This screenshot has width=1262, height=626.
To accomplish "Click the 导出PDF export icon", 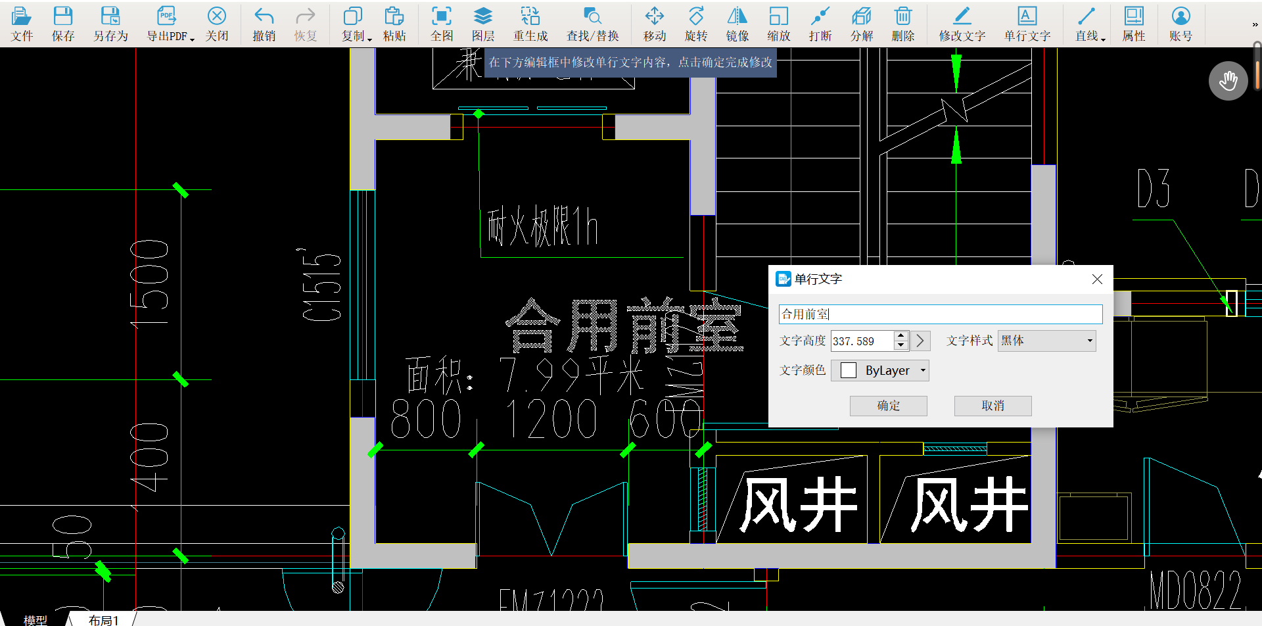I will click(167, 24).
